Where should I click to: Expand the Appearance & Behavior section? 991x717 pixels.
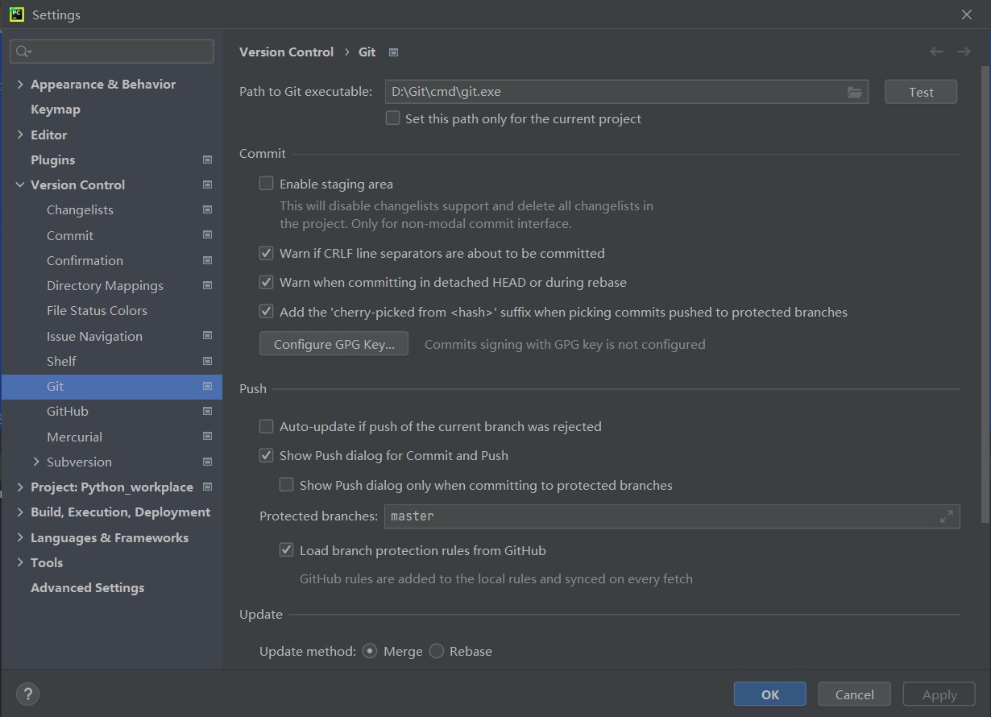click(x=20, y=84)
